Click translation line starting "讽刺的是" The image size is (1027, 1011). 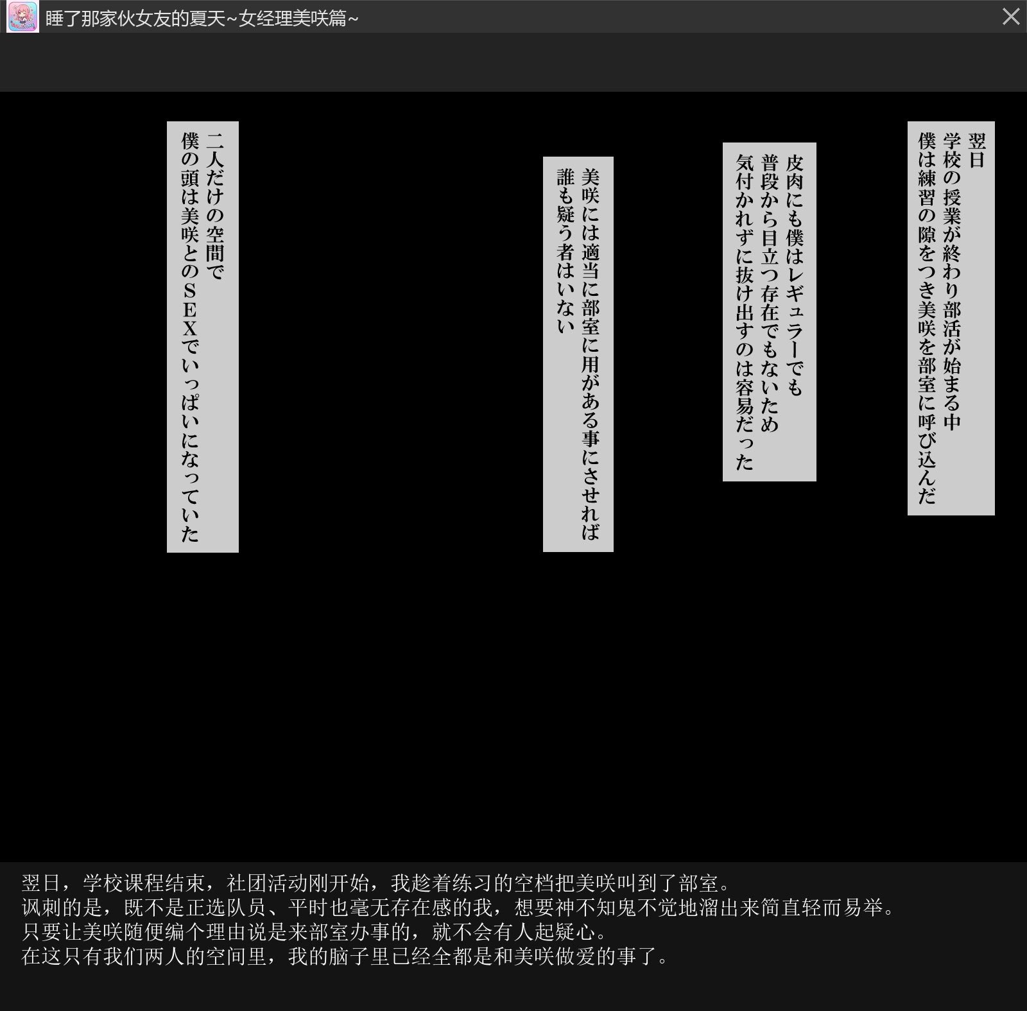pyautogui.click(x=457, y=908)
